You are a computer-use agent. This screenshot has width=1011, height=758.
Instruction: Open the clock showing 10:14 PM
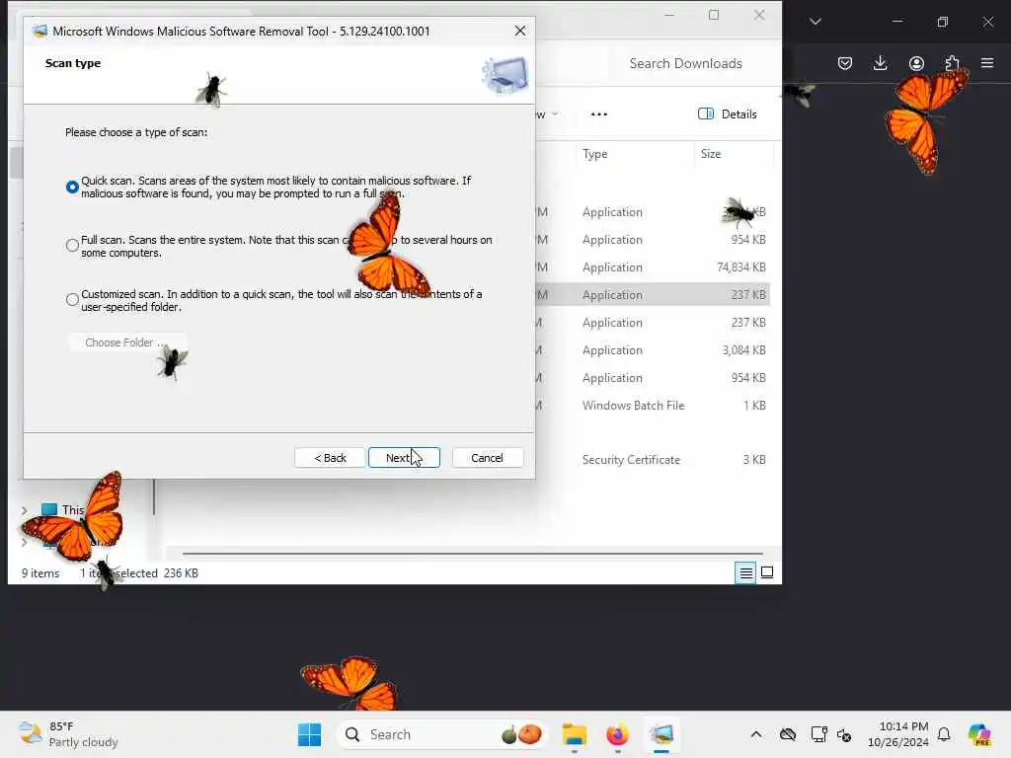[x=897, y=734]
